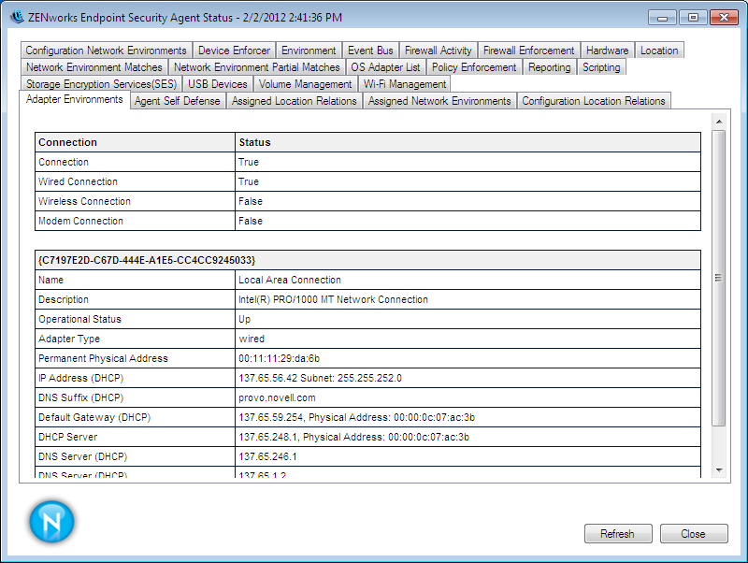Select 'Local Area Connection' name value
The image size is (748, 563).
point(290,280)
